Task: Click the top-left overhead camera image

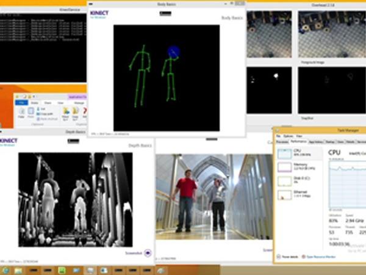Action: [269, 34]
